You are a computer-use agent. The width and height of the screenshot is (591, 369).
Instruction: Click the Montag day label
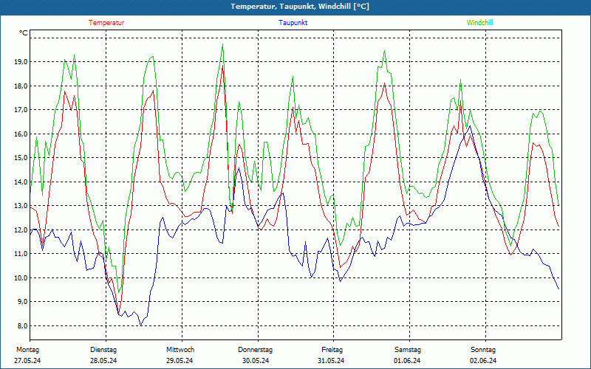pyautogui.click(x=27, y=349)
